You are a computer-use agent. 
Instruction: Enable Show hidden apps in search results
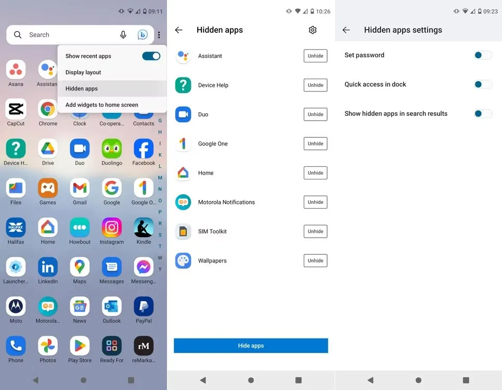pos(482,113)
